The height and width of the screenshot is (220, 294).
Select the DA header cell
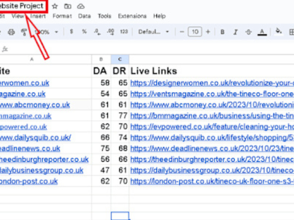[x=101, y=71]
